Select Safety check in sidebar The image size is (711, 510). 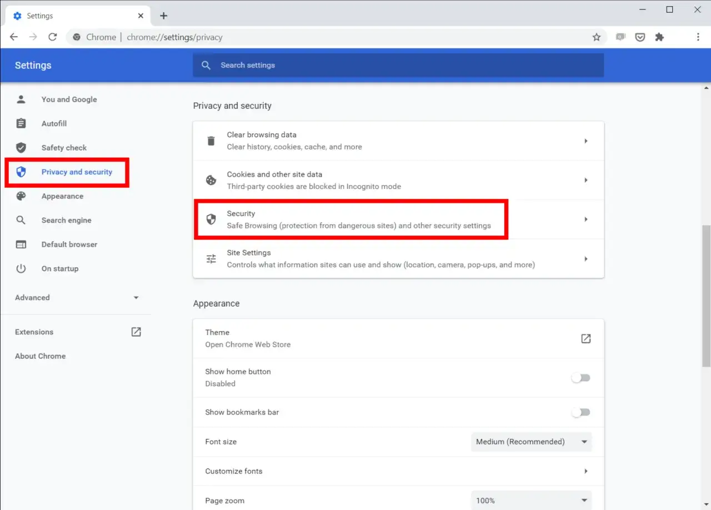coord(64,148)
